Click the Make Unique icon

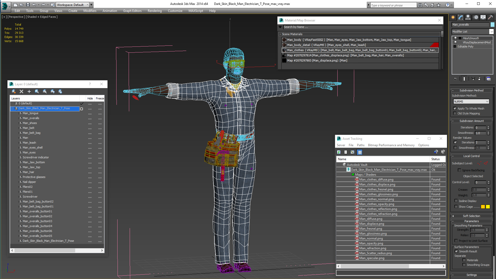click(x=473, y=79)
